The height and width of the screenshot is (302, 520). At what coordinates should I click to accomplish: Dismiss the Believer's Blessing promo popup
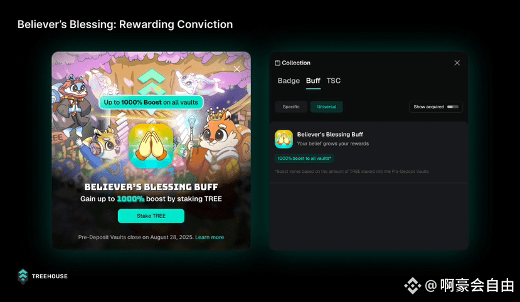[x=236, y=69]
